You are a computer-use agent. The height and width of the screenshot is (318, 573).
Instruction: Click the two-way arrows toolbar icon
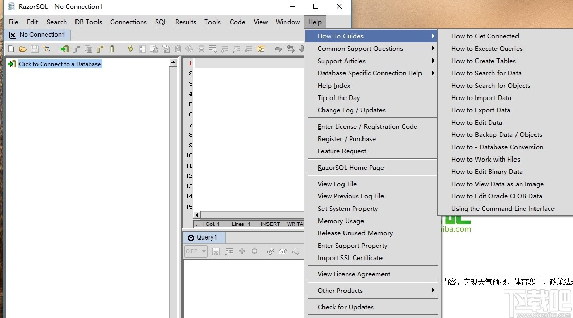(x=291, y=49)
